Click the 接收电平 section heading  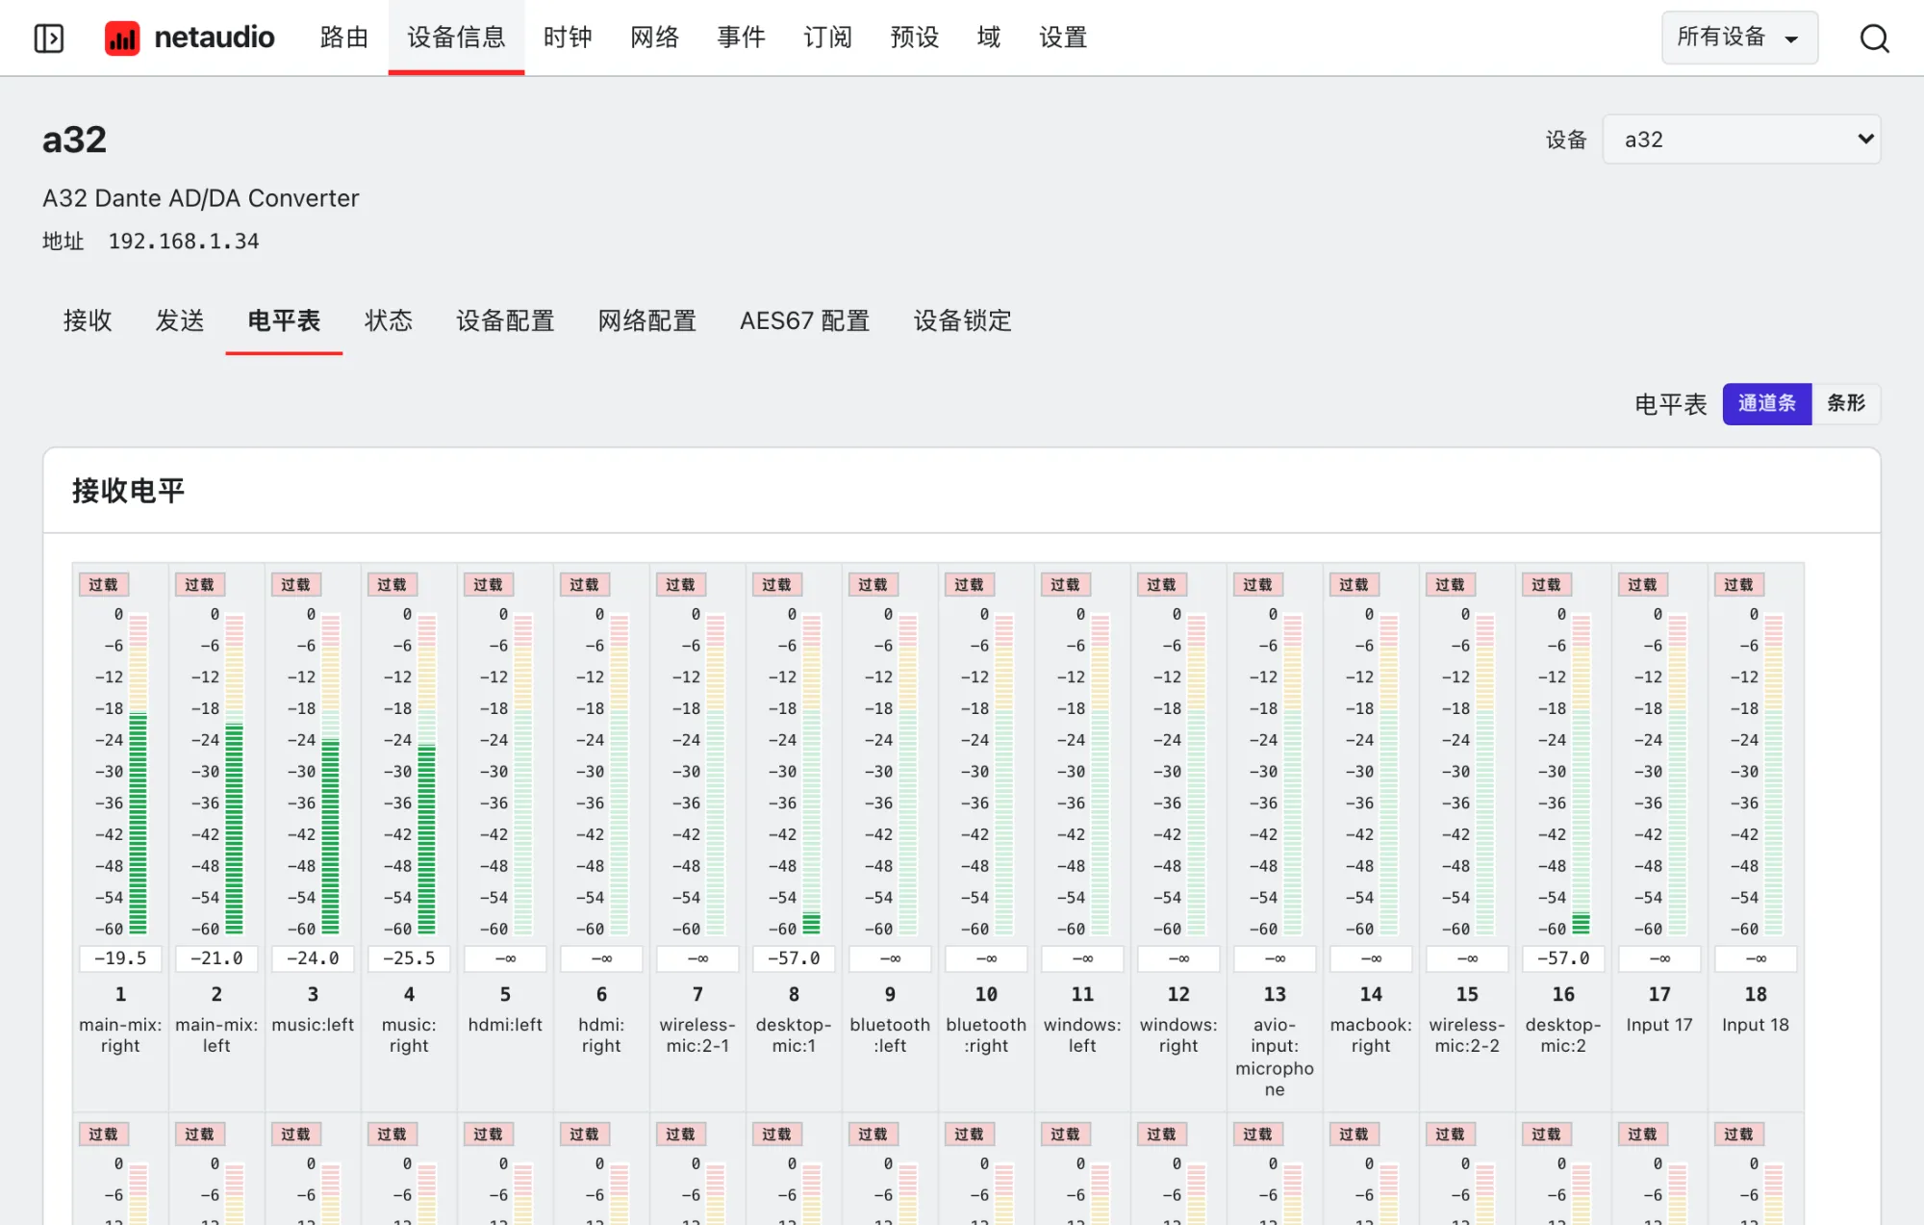click(128, 491)
